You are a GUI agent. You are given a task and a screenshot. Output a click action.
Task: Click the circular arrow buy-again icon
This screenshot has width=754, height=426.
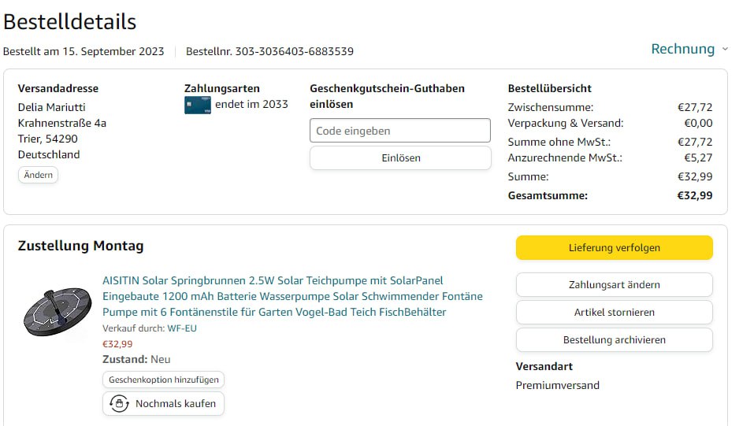(119, 404)
